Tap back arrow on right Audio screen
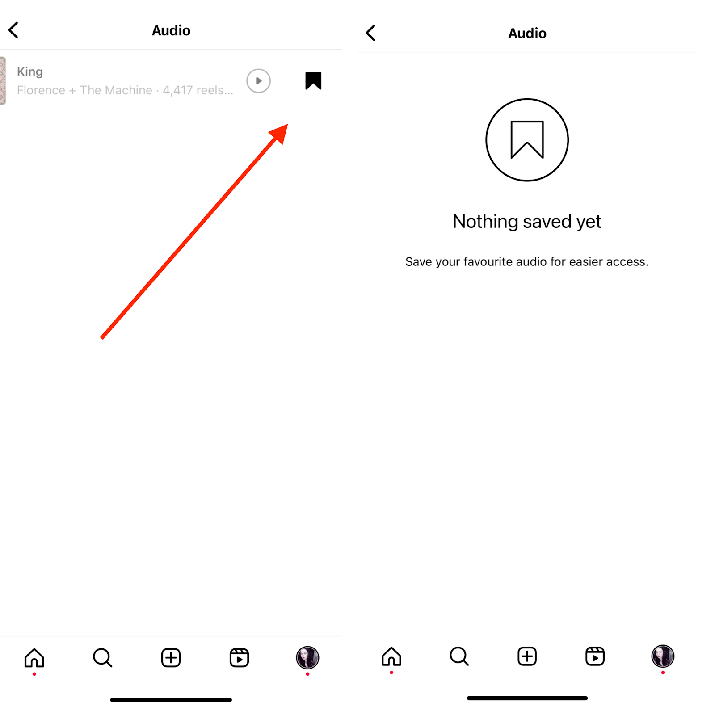Screen dimensions: 715x715 [x=370, y=33]
